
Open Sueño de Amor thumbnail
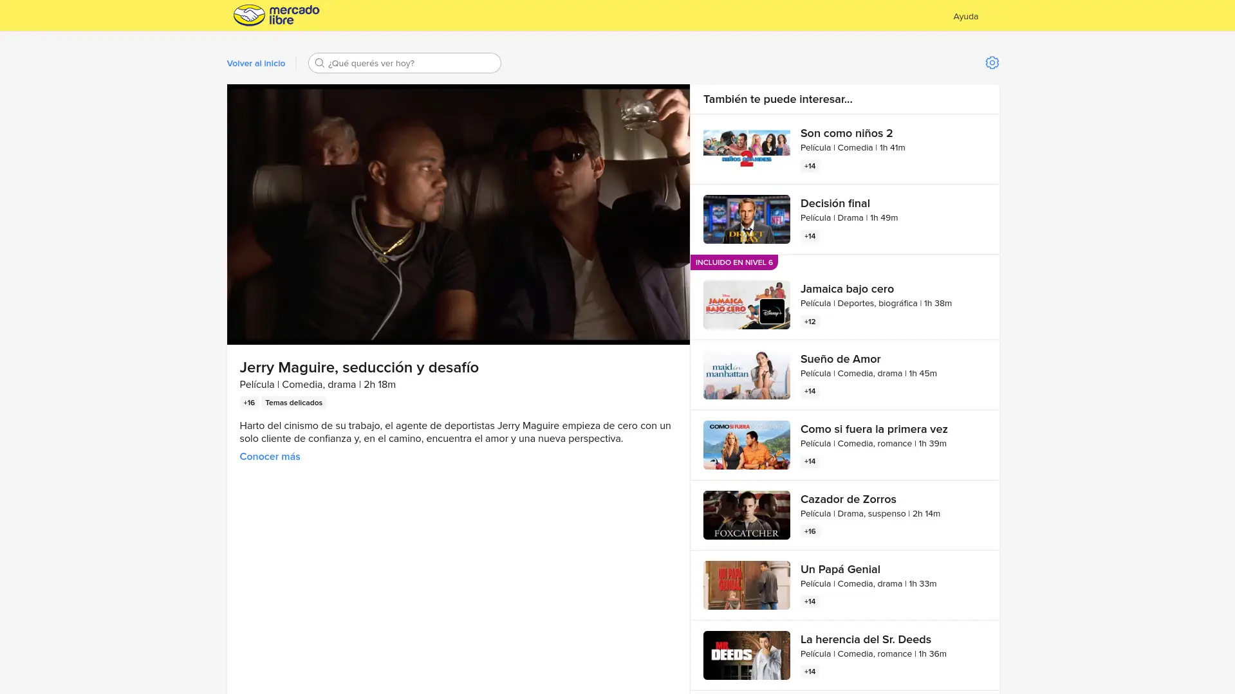coord(747,375)
